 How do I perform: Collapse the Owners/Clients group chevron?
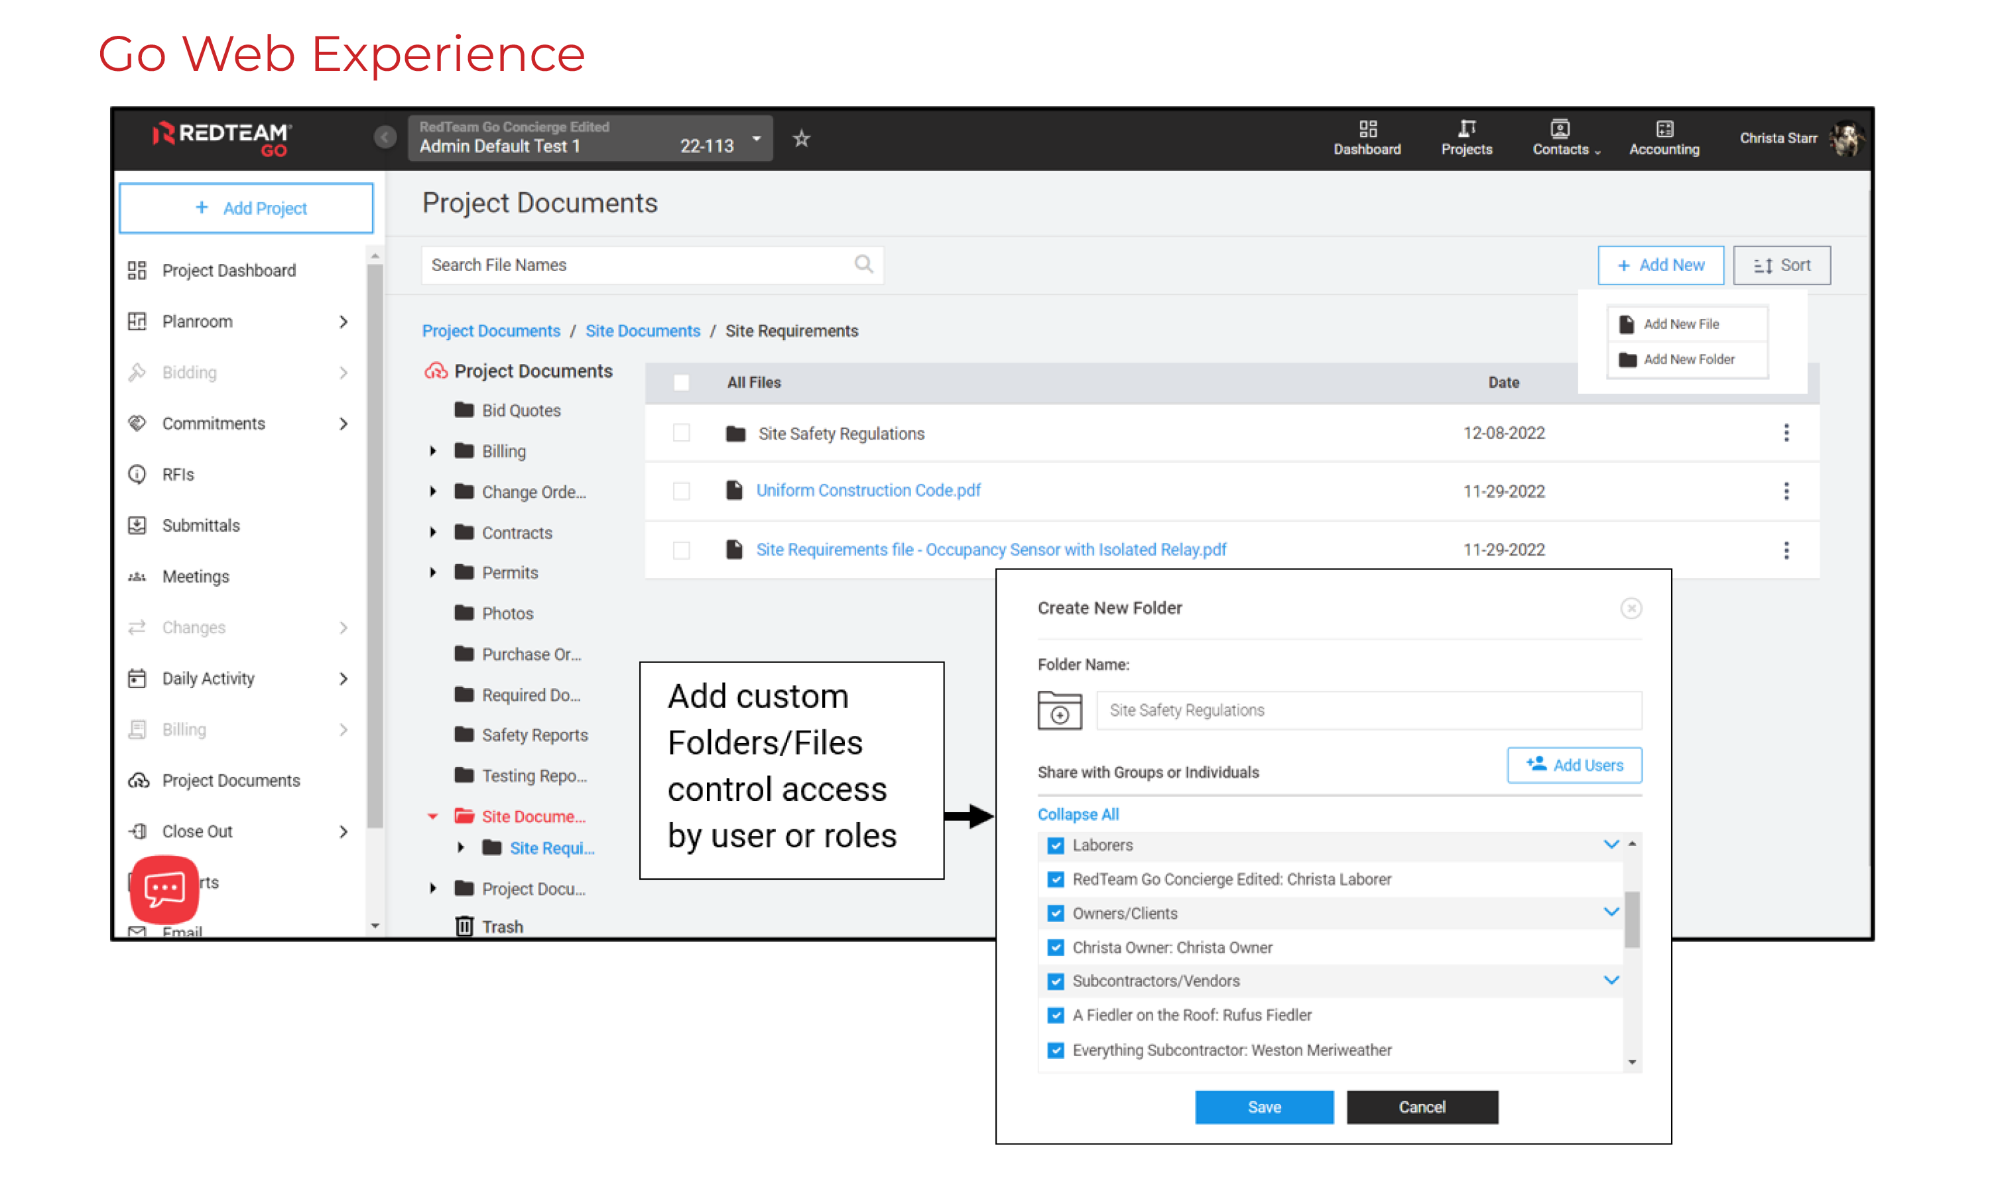(1611, 912)
